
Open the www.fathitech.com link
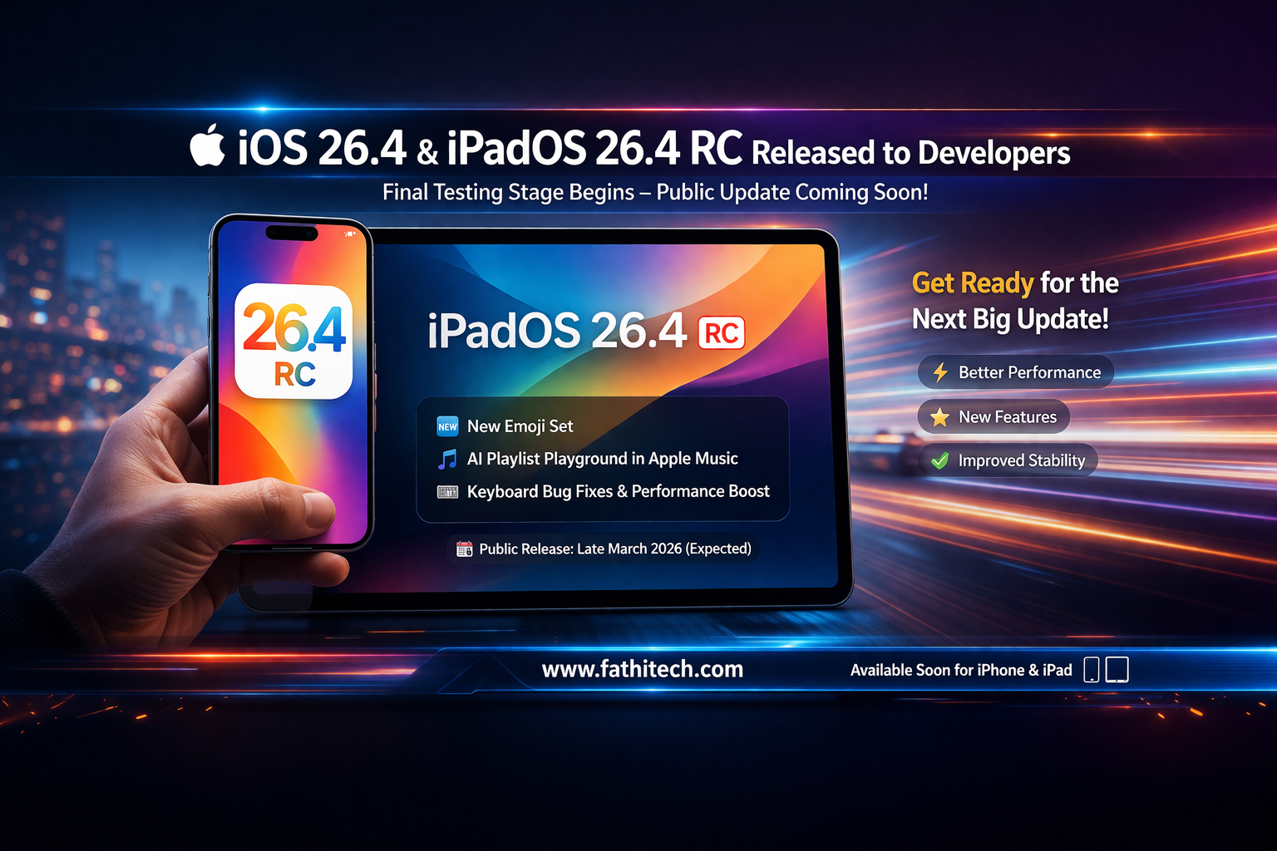click(642, 669)
